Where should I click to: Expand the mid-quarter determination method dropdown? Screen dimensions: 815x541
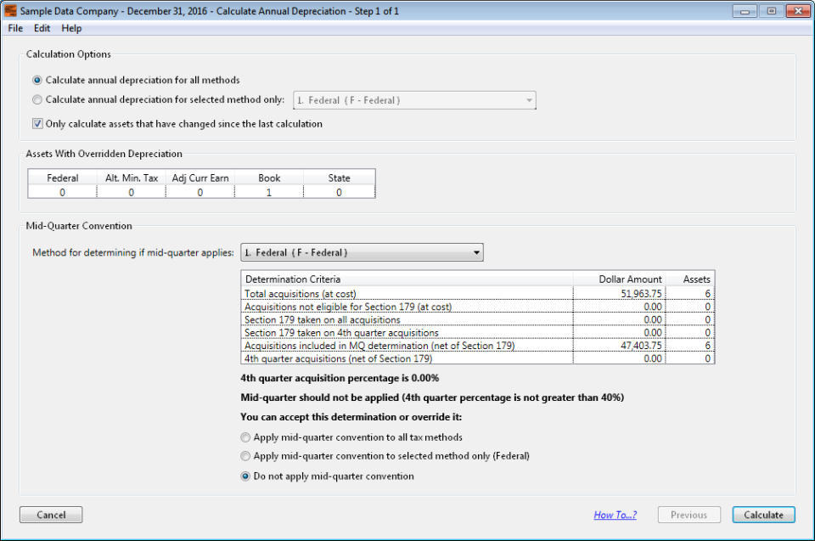tap(476, 251)
